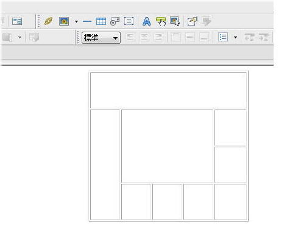This screenshot has width=301, height=227.
Task: Click the form control icon beside the table icon
Action: 115,21
